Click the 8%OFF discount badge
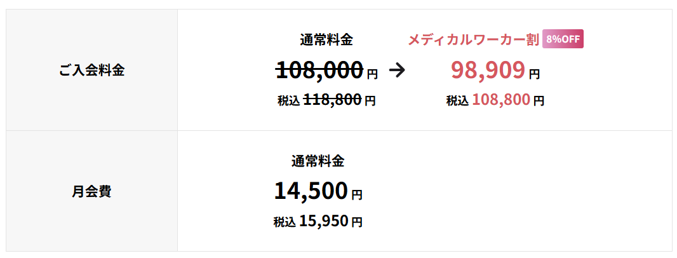The width and height of the screenshot is (677, 258). click(x=563, y=39)
